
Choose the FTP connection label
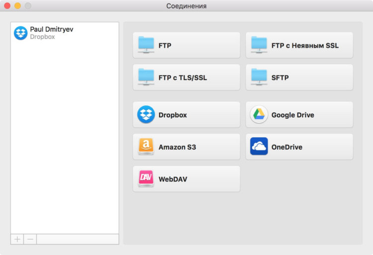point(165,45)
